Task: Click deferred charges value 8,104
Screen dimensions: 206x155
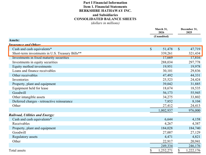Action: coord(196,101)
